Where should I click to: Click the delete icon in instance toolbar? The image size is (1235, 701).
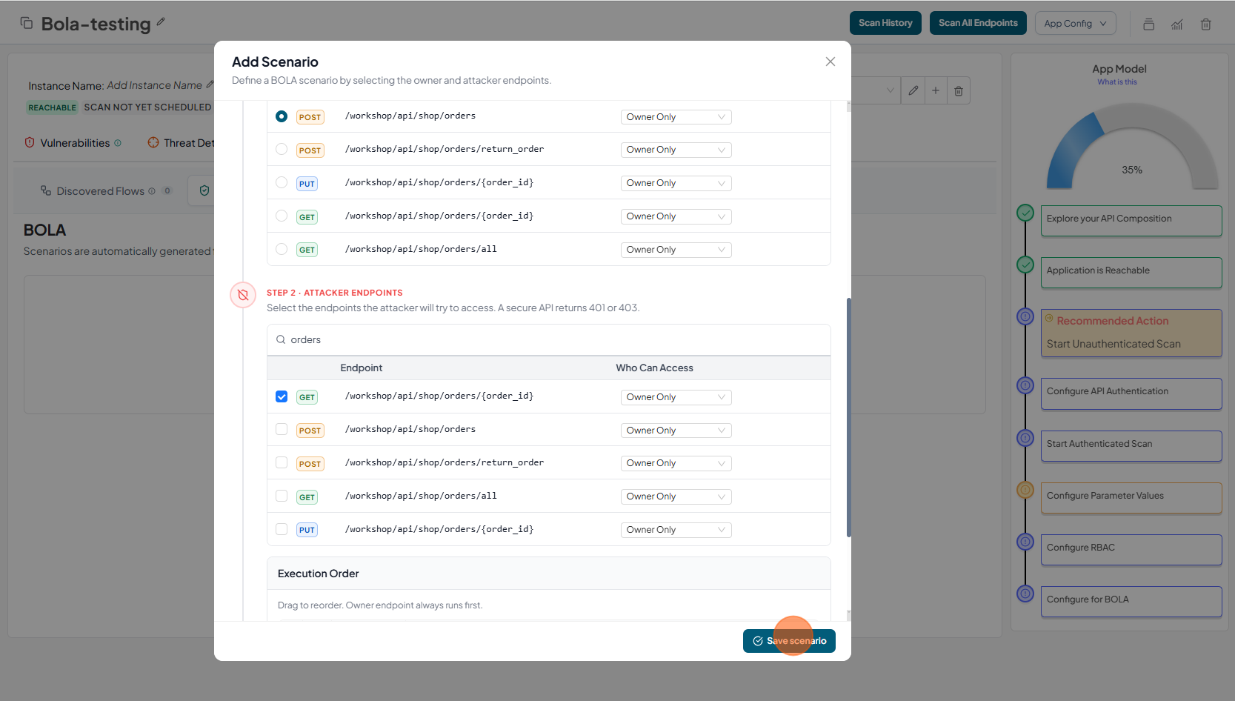(958, 90)
